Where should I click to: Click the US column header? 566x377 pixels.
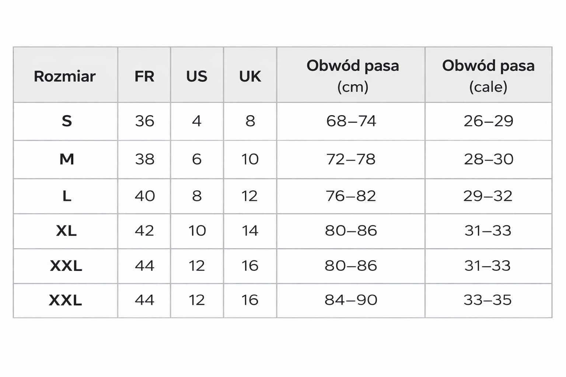tap(197, 76)
